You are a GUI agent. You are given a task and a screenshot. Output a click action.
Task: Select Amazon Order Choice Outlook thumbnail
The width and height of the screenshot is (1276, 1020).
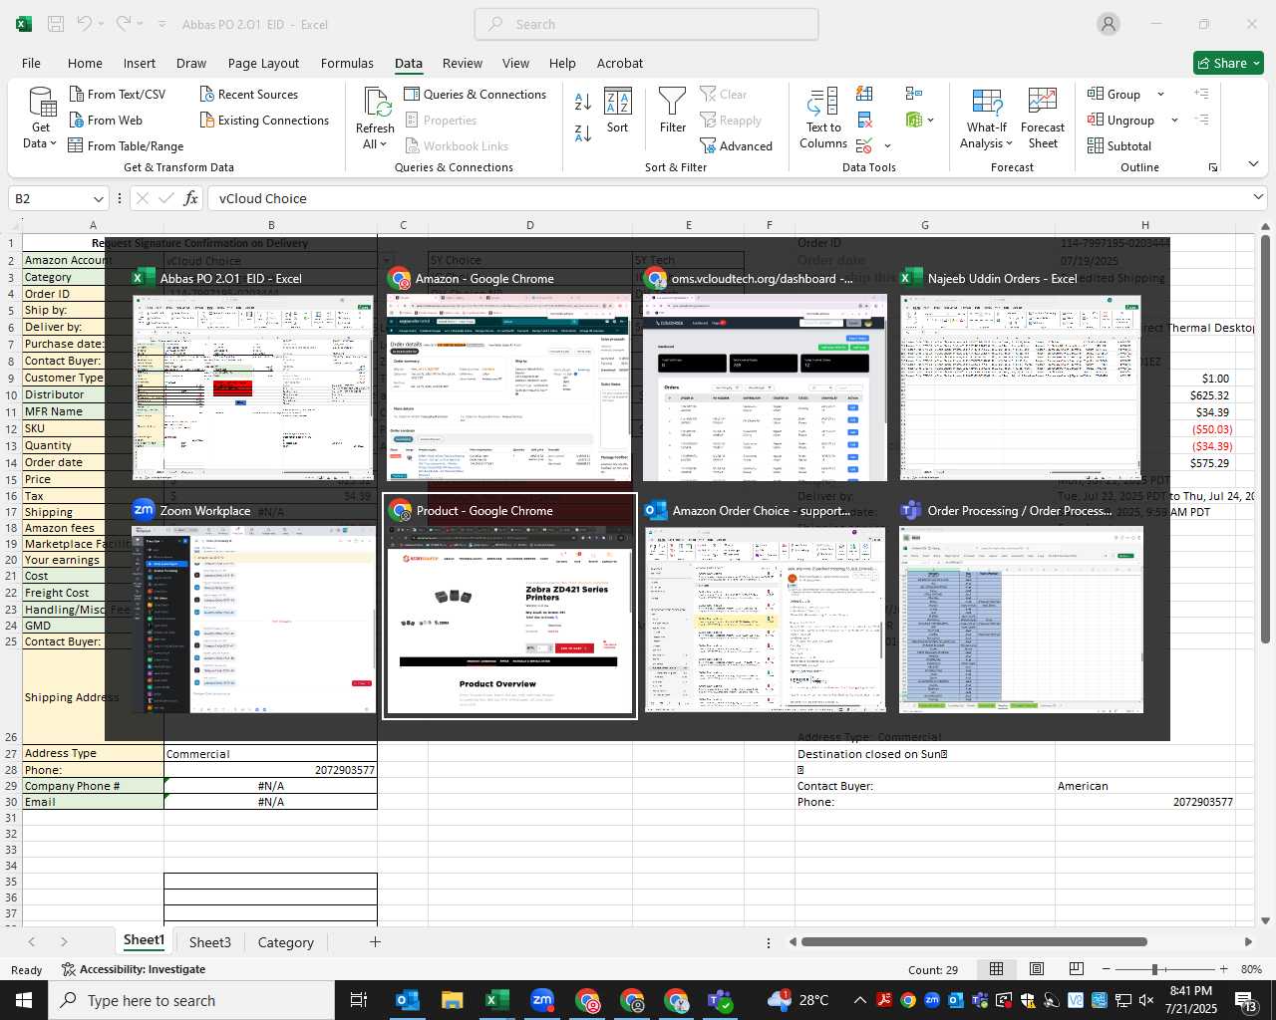click(x=765, y=607)
